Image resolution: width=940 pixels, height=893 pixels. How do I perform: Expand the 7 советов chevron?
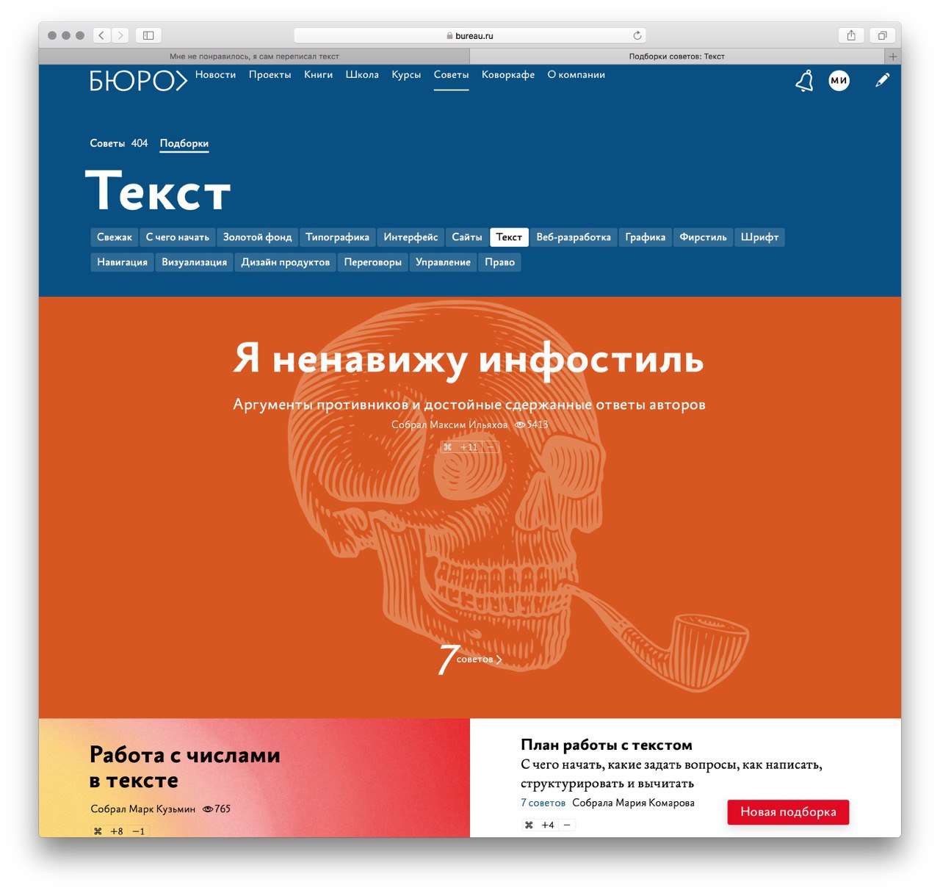pos(499,659)
